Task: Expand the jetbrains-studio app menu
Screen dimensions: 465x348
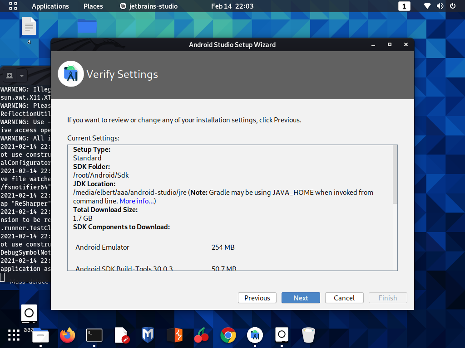Action: 148,6
